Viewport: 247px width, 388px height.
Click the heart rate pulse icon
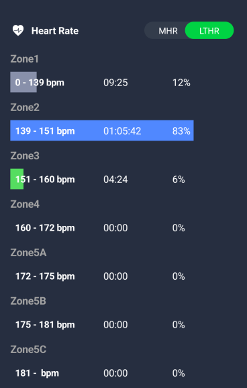coord(18,30)
